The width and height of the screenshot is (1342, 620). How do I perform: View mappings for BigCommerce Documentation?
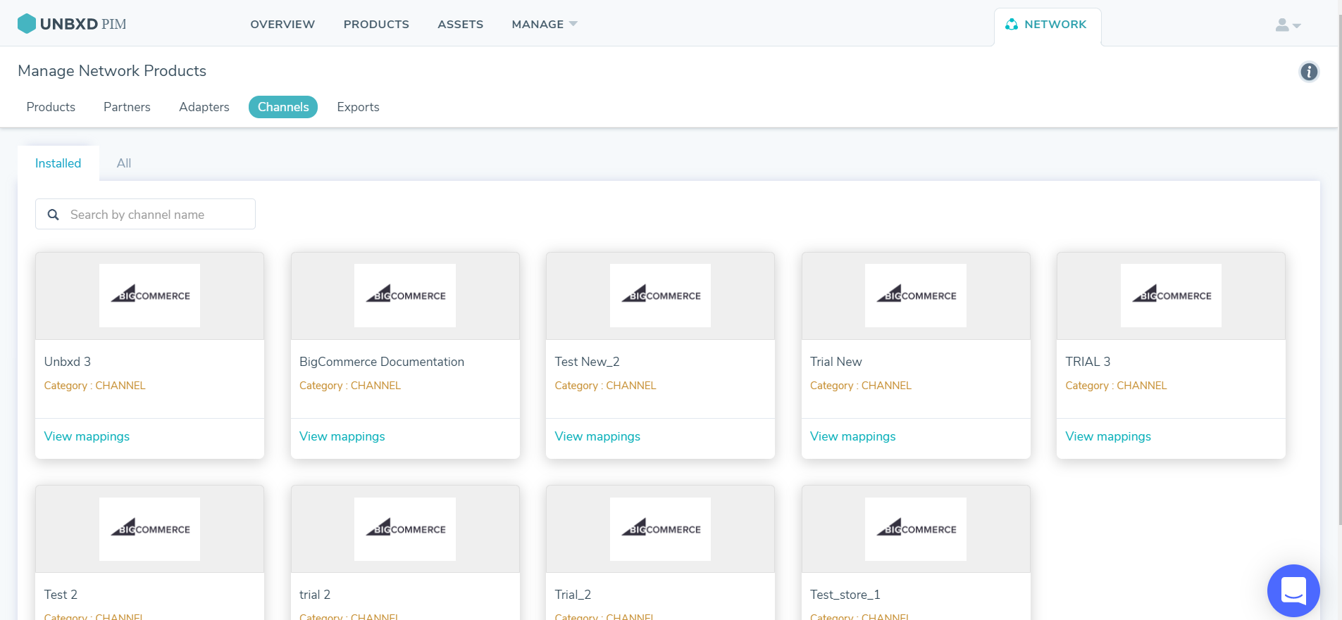[342, 436]
